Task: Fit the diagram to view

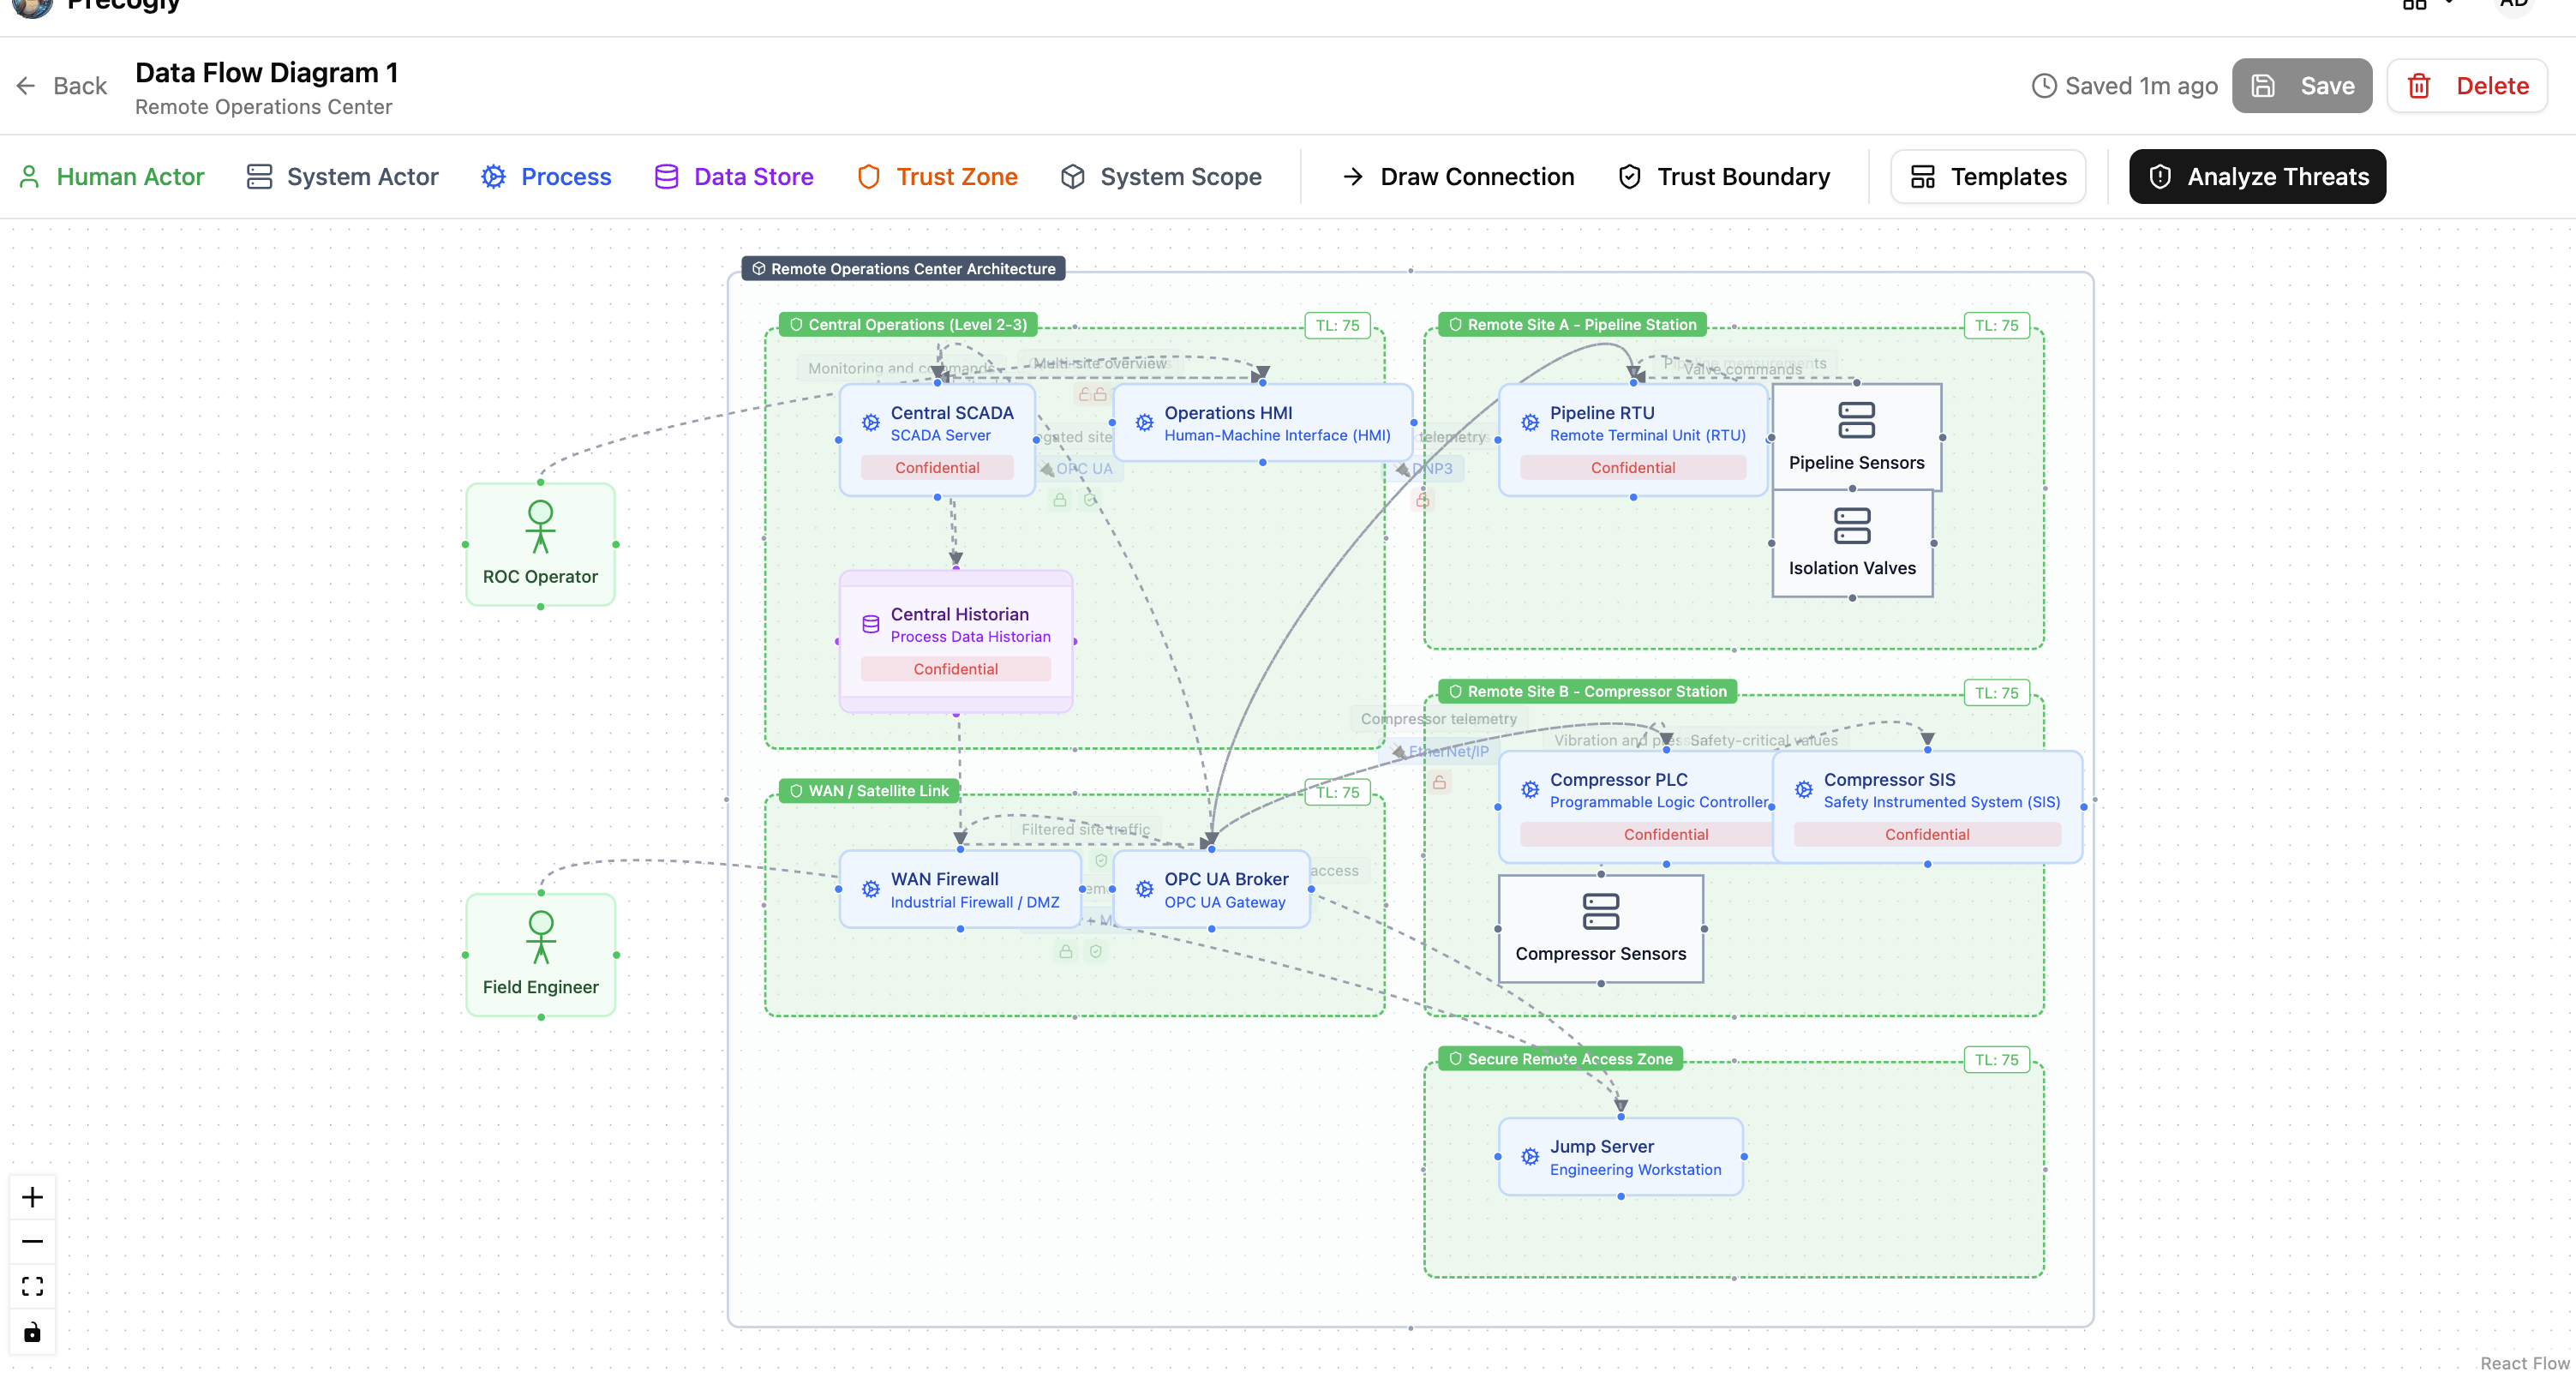Action: point(33,1286)
